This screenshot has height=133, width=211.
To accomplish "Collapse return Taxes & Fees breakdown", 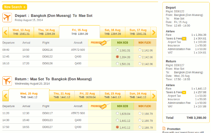I will tap(184, 93).
